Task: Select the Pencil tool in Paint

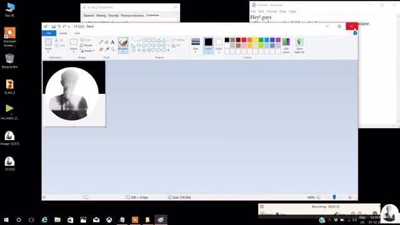Action: click(x=101, y=42)
